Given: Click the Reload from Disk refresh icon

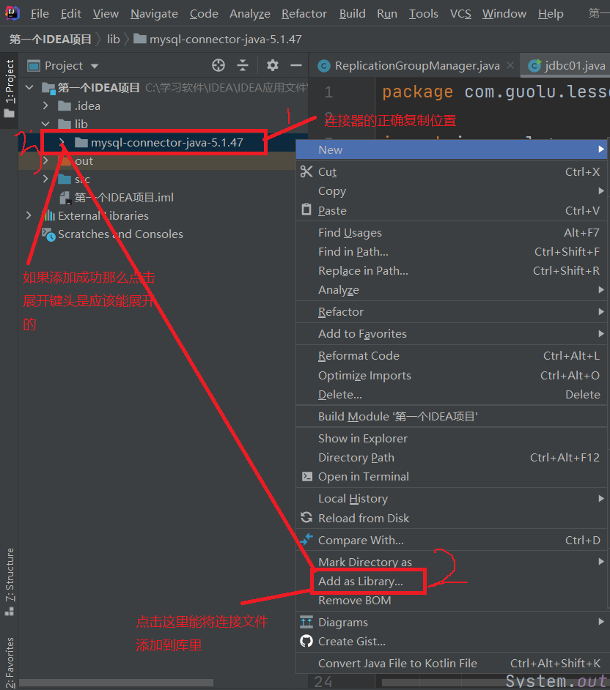Looking at the screenshot, I should 306,518.
